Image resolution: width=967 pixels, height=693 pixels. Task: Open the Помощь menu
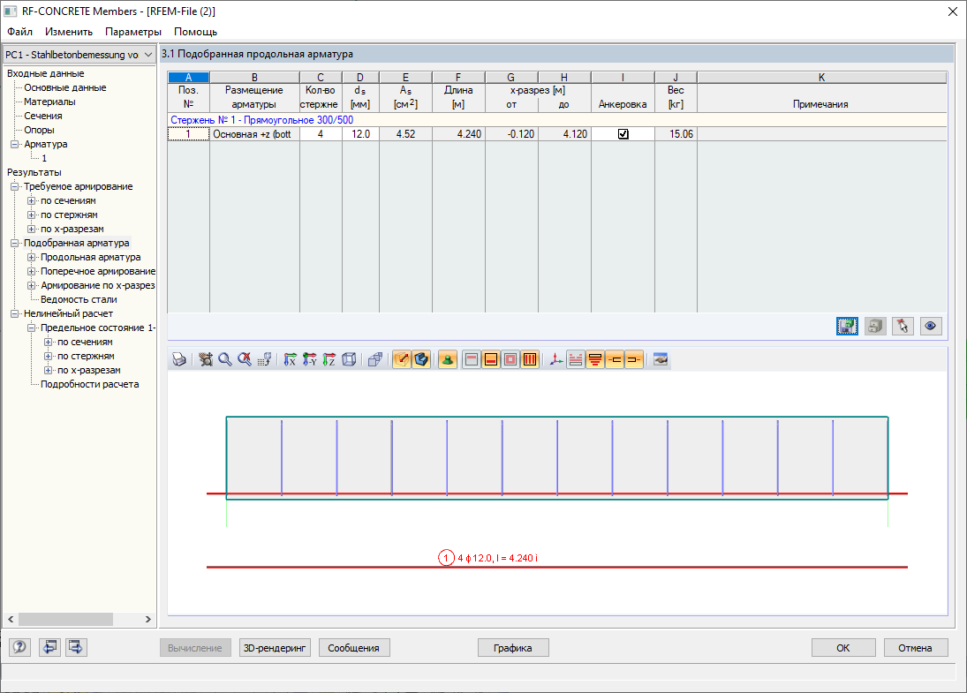point(195,32)
